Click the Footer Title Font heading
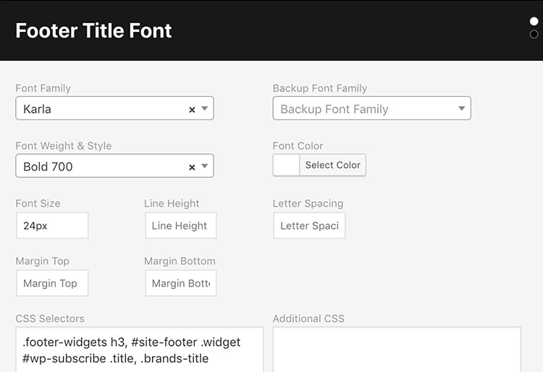543x372 pixels. pyautogui.click(x=93, y=30)
